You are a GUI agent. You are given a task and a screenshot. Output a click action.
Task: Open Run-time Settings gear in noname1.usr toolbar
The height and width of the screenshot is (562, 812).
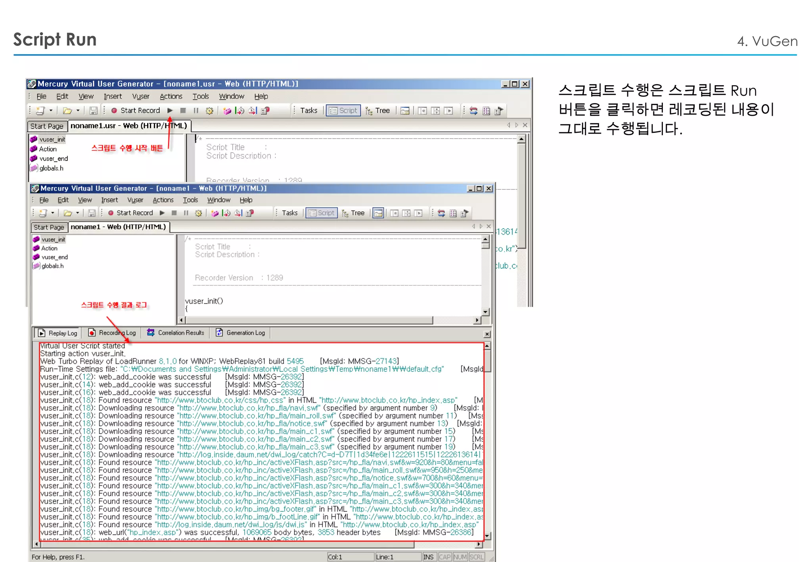click(x=209, y=111)
